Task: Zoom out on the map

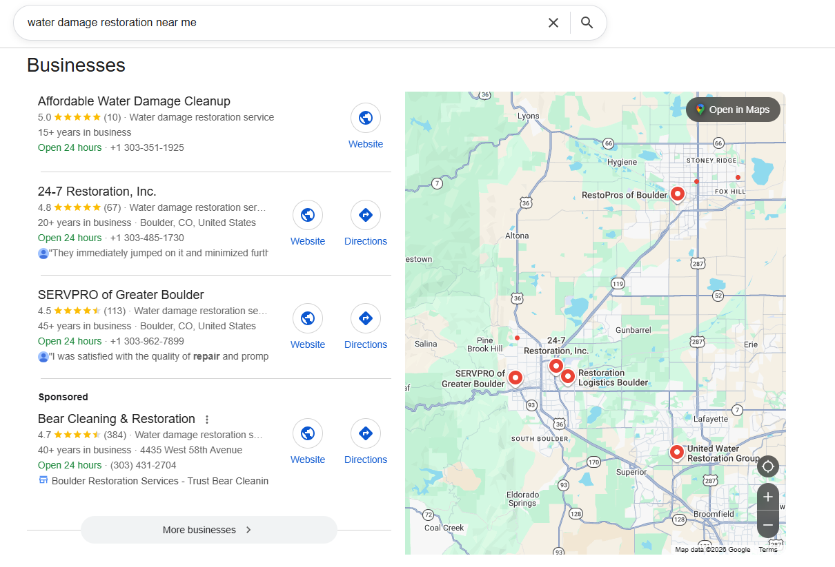Action: coord(768,525)
